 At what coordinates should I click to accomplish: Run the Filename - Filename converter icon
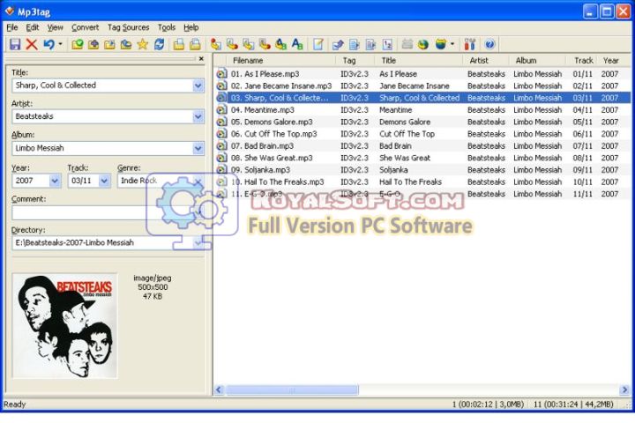(248, 44)
